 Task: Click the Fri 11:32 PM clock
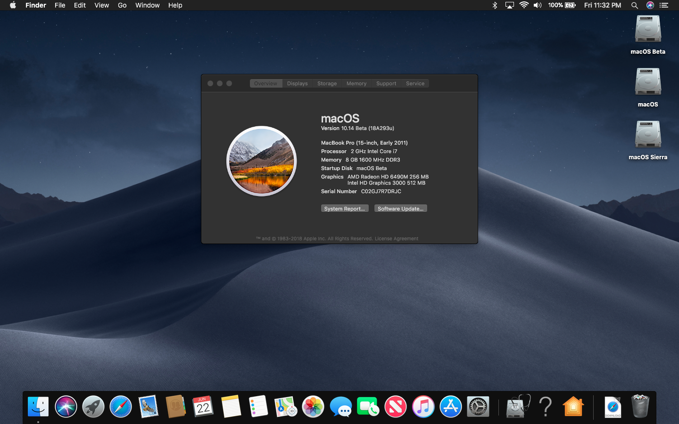pyautogui.click(x=603, y=5)
